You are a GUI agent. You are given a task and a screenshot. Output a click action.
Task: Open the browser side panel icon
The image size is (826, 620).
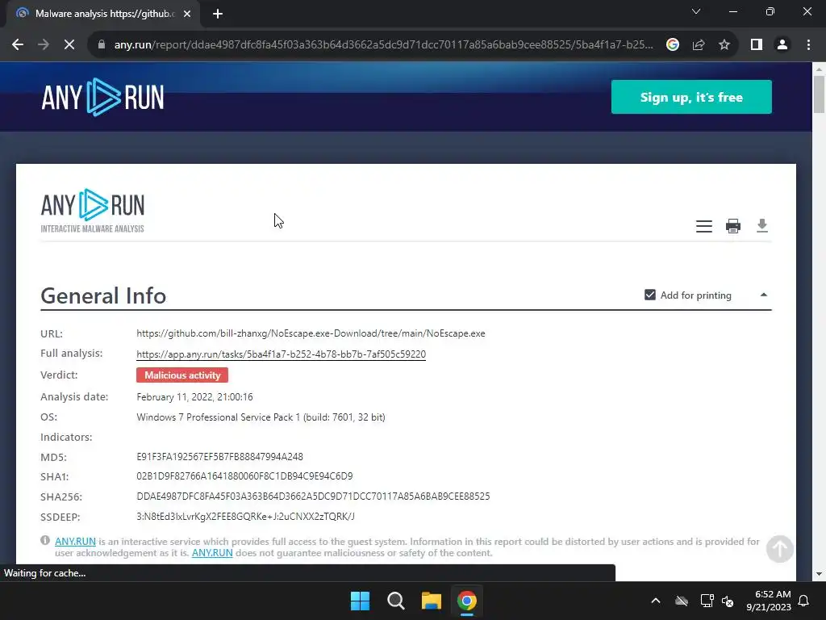click(757, 45)
